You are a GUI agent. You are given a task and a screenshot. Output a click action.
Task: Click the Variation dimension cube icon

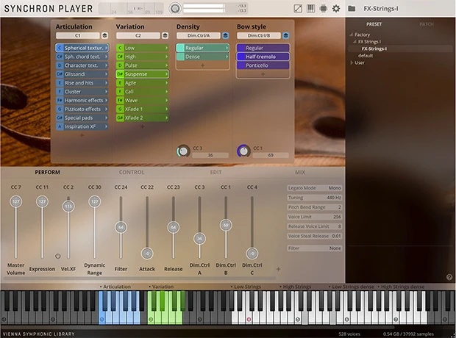(x=165, y=35)
